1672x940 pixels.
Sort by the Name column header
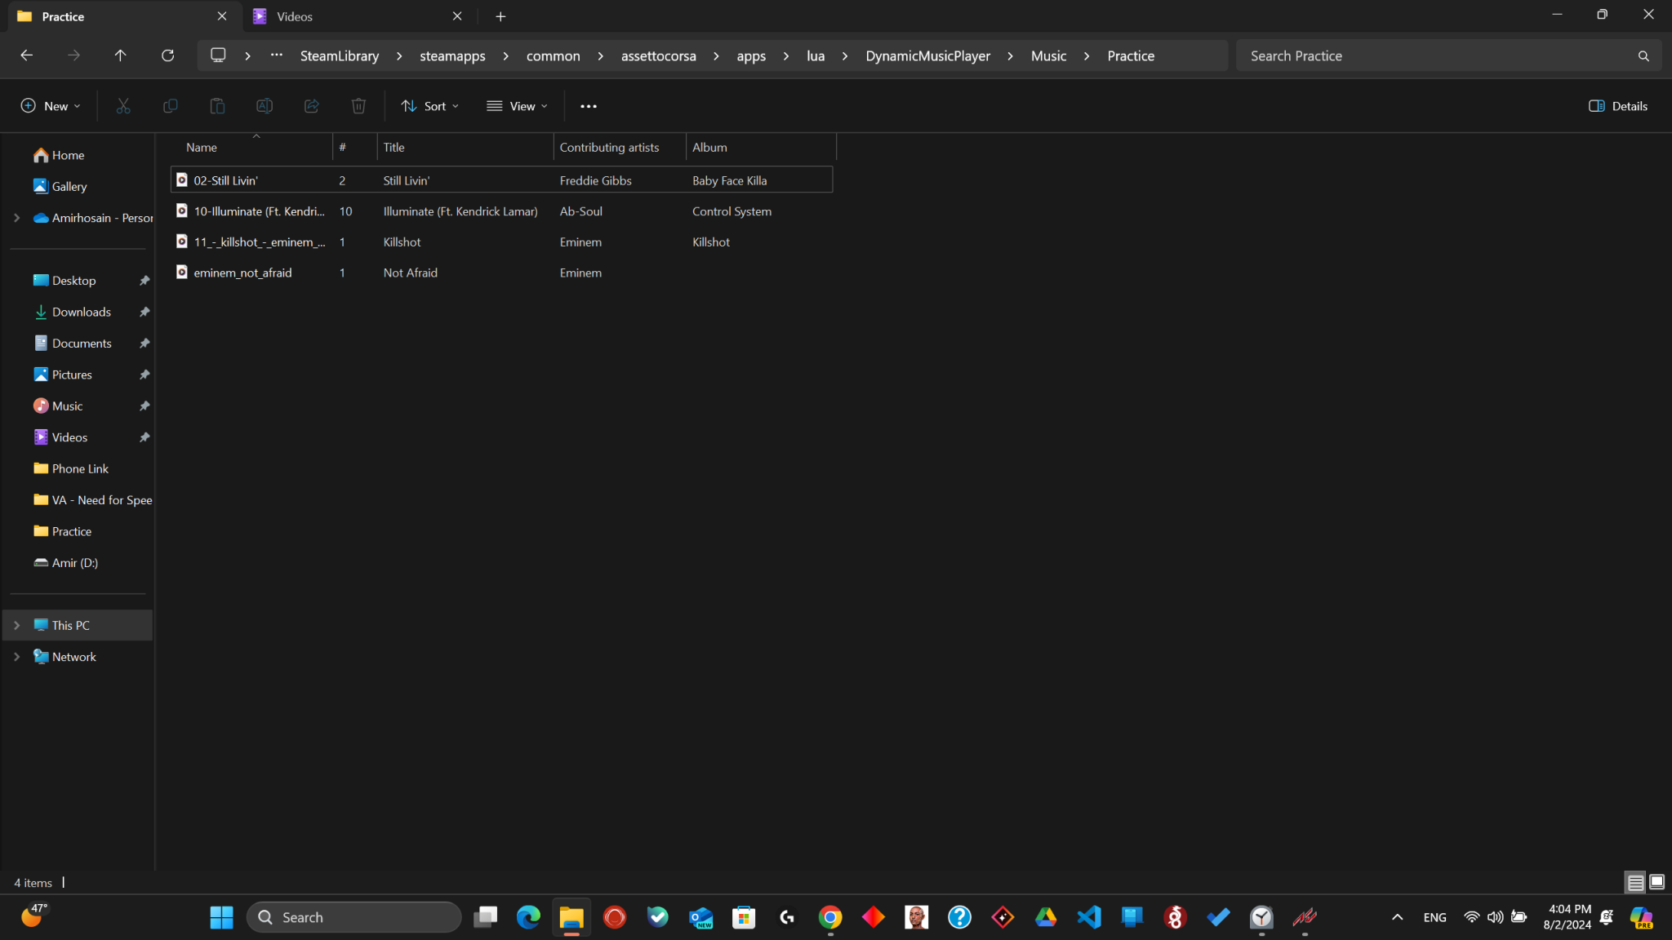251,148
